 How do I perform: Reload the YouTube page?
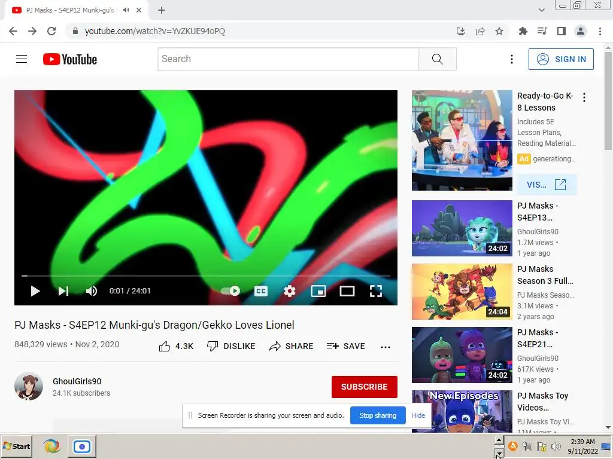tap(51, 31)
